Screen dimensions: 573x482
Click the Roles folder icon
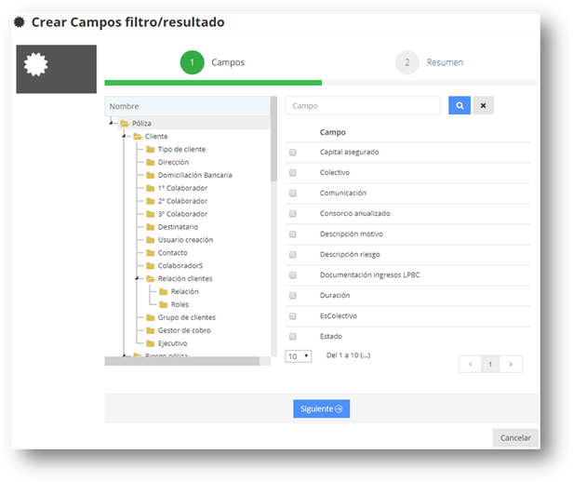(164, 304)
